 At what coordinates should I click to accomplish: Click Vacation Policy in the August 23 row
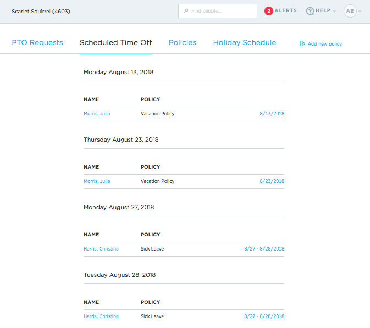coord(158,181)
